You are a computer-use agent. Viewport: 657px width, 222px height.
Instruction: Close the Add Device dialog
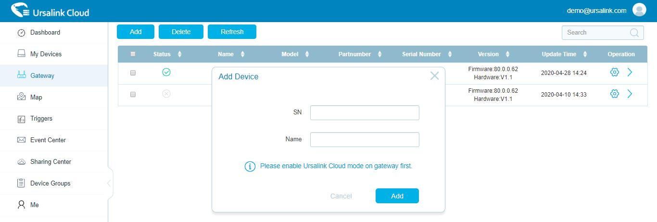[434, 76]
